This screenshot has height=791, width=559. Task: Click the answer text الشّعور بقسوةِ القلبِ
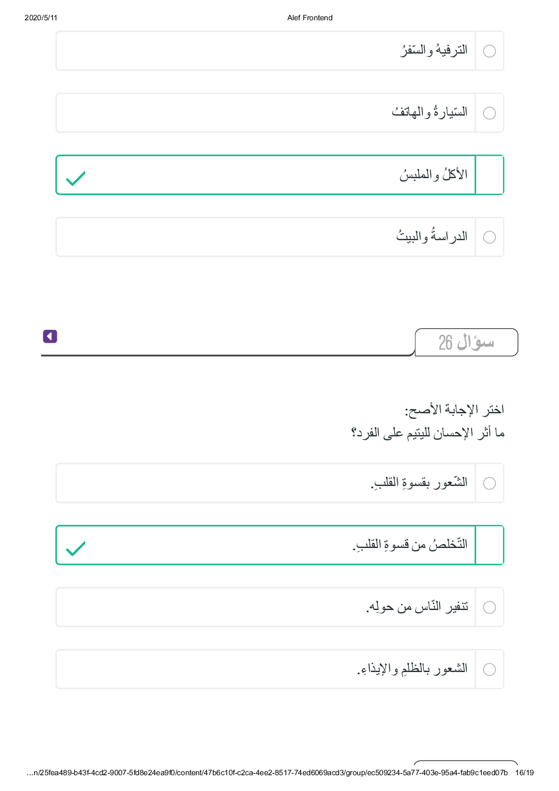419,483
